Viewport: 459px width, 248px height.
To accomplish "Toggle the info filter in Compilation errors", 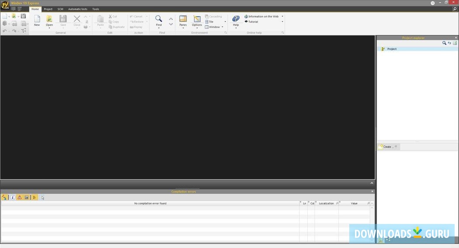I will tap(13, 197).
